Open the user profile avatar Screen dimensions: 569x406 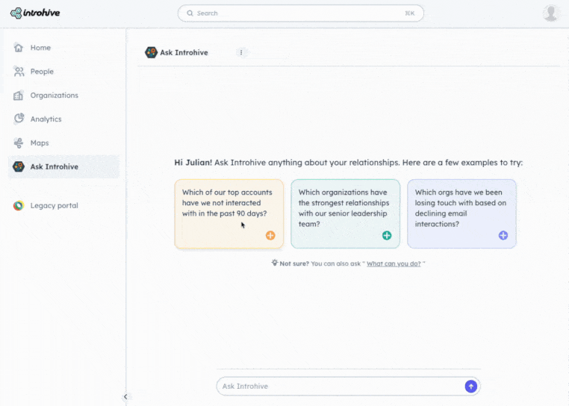[551, 13]
